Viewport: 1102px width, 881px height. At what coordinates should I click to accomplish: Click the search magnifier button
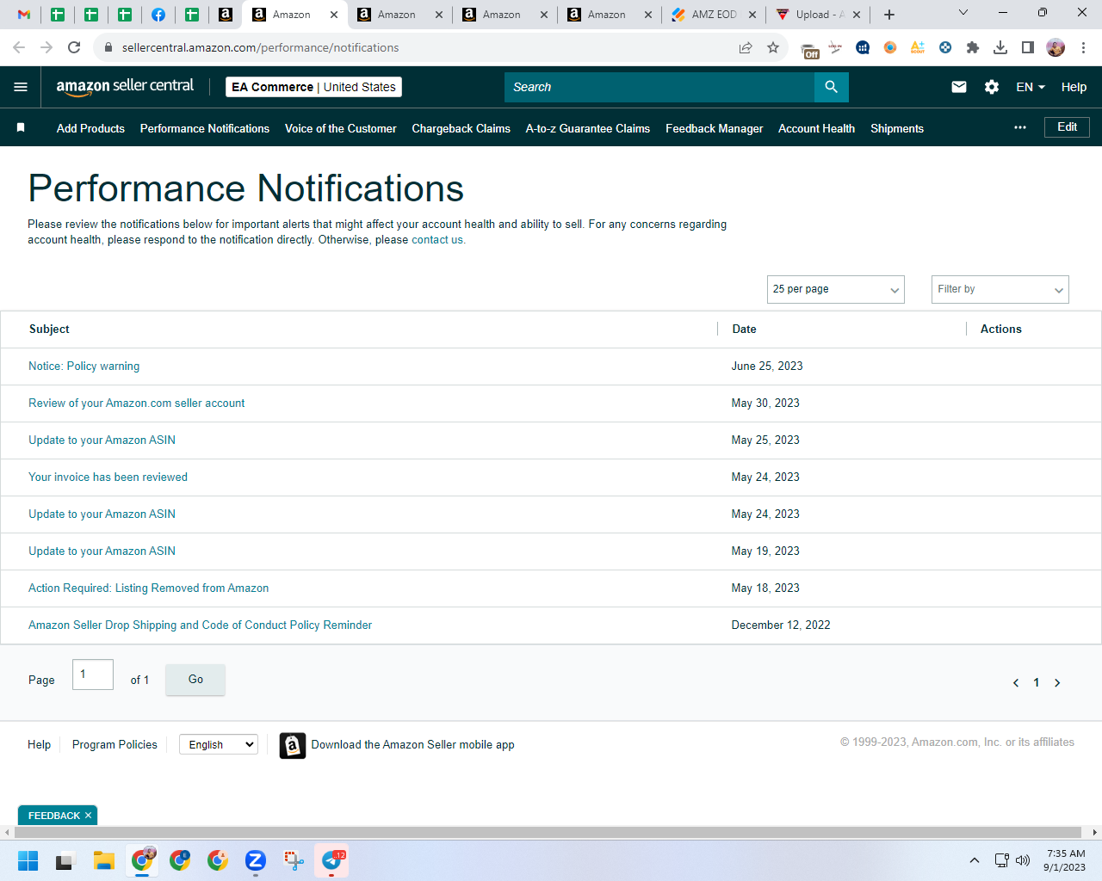pyautogui.click(x=831, y=87)
